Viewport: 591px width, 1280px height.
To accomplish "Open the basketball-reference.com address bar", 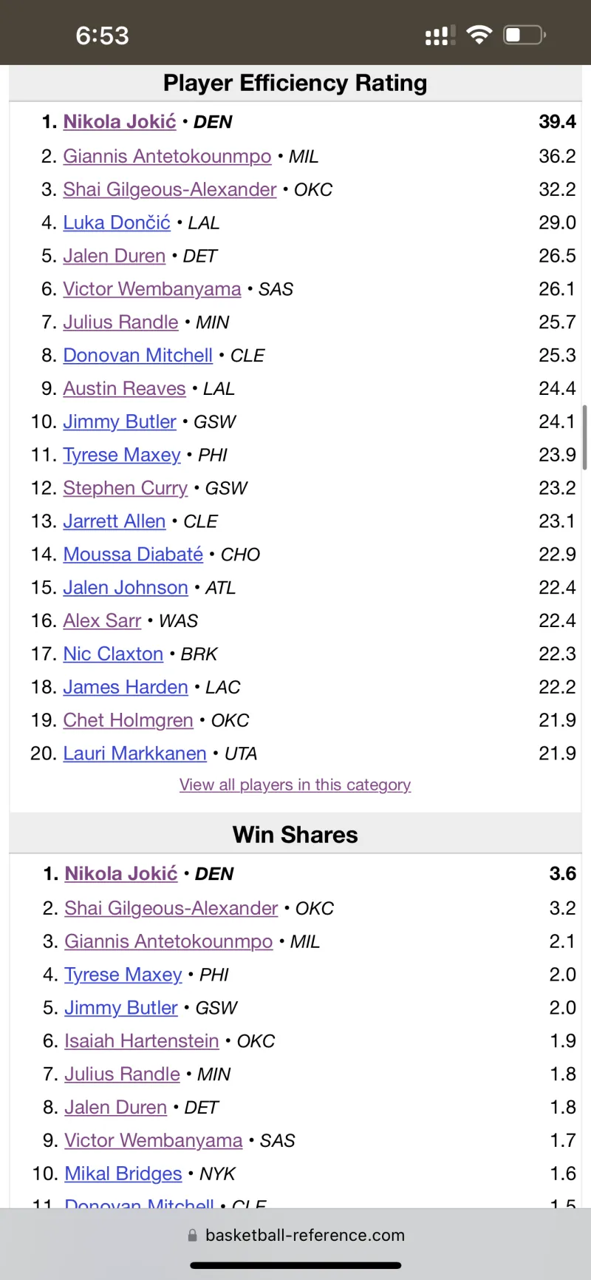I will (x=304, y=1235).
